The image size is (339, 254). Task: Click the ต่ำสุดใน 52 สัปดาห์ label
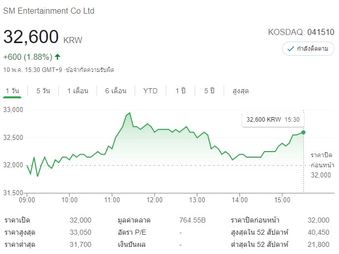coord(259,245)
